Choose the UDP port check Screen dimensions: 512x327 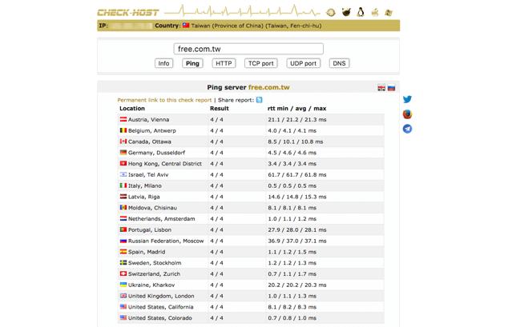click(303, 63)
